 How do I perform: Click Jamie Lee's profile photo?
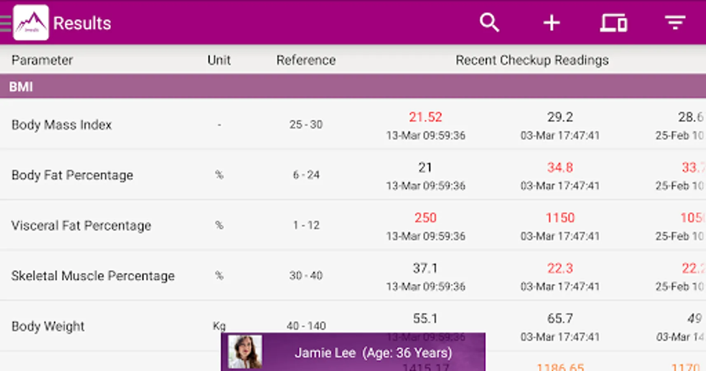coord(245,352)
